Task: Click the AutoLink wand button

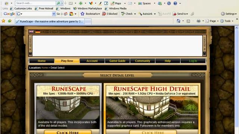Action: click(146, 14)
